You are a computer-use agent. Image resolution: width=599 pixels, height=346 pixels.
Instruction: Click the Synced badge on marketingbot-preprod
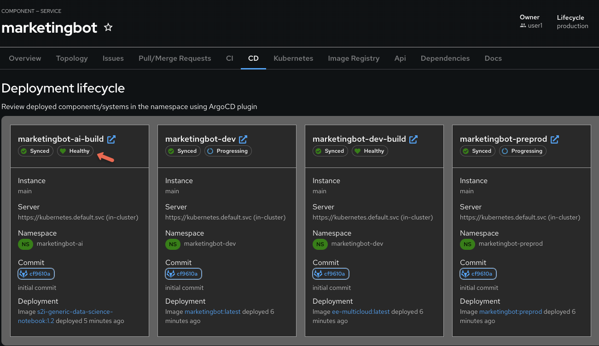pos(477,151)
